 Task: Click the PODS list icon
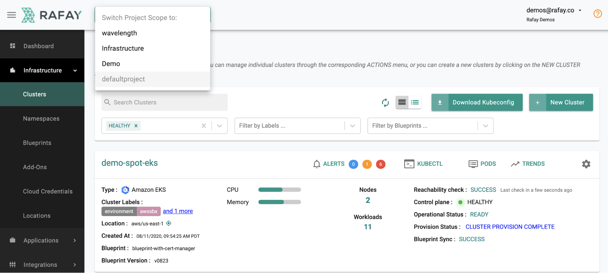click(473, 164)
